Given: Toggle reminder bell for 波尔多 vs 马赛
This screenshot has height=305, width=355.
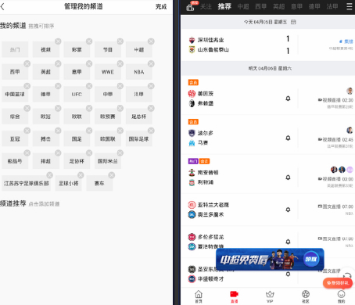Looking at the screenshot, I should point(288,138).
